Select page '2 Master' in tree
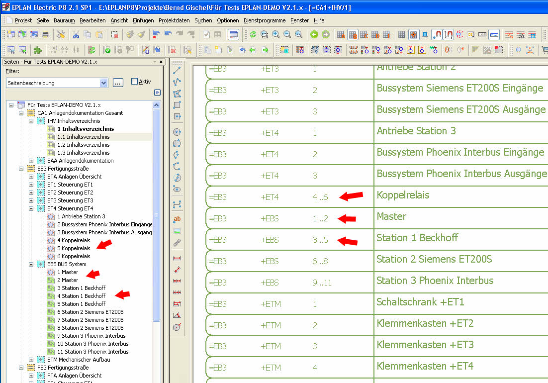The image size is (548, 383). pos(68,280)
